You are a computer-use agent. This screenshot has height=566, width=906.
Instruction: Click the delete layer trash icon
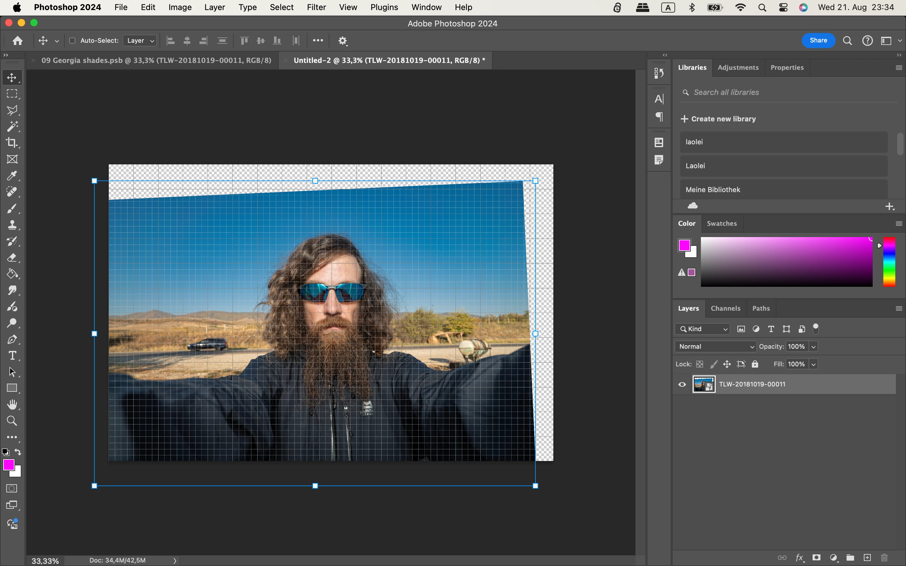tap(884, 558)
